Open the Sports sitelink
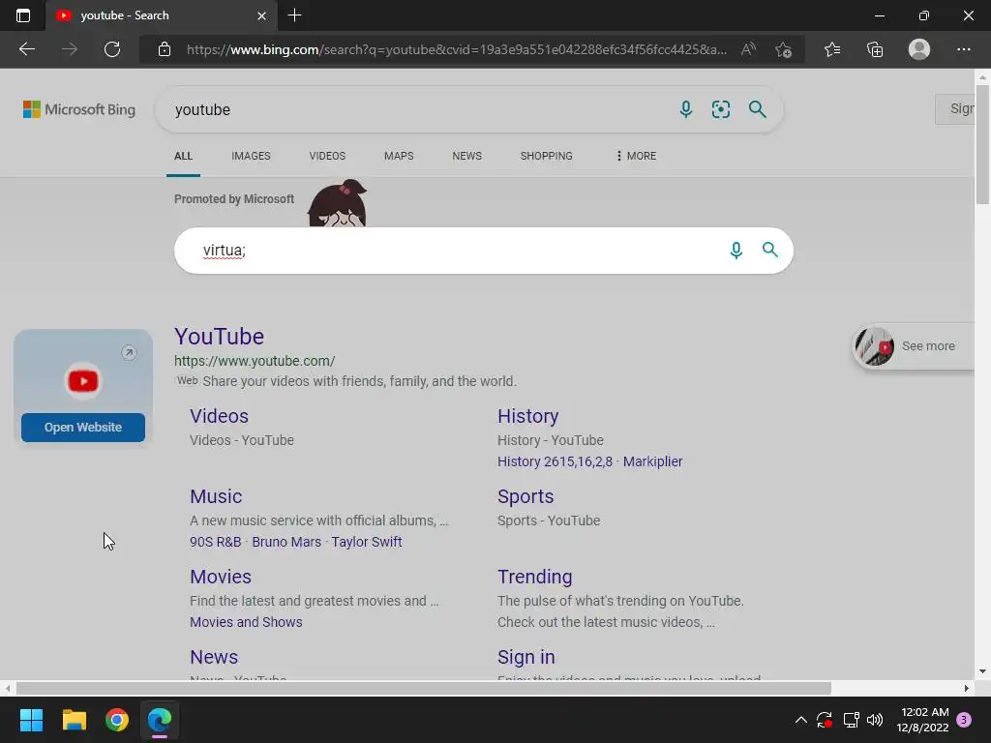 pyautogui.click(x=526, y=496)
